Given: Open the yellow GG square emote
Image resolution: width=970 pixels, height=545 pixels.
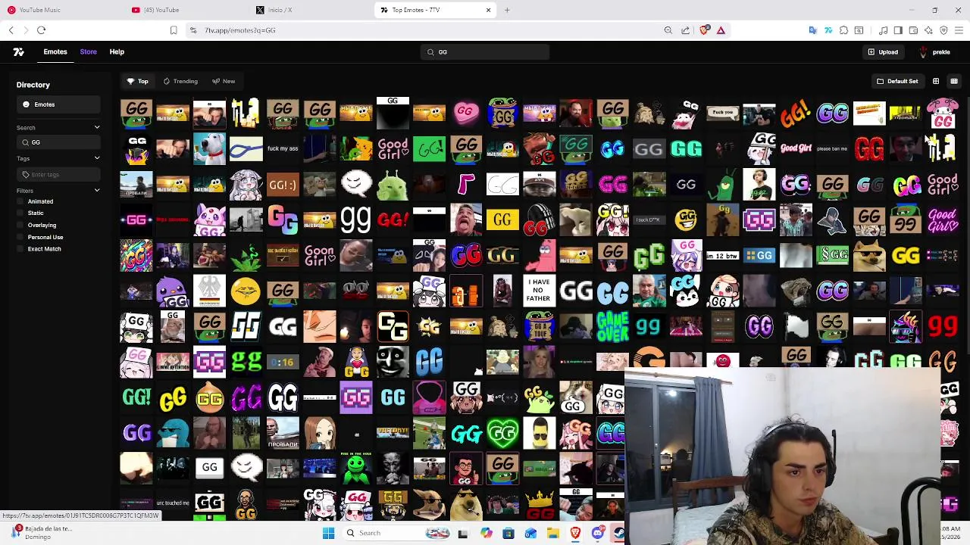Looking at the screenshot, I should click(x=502, y=220).
